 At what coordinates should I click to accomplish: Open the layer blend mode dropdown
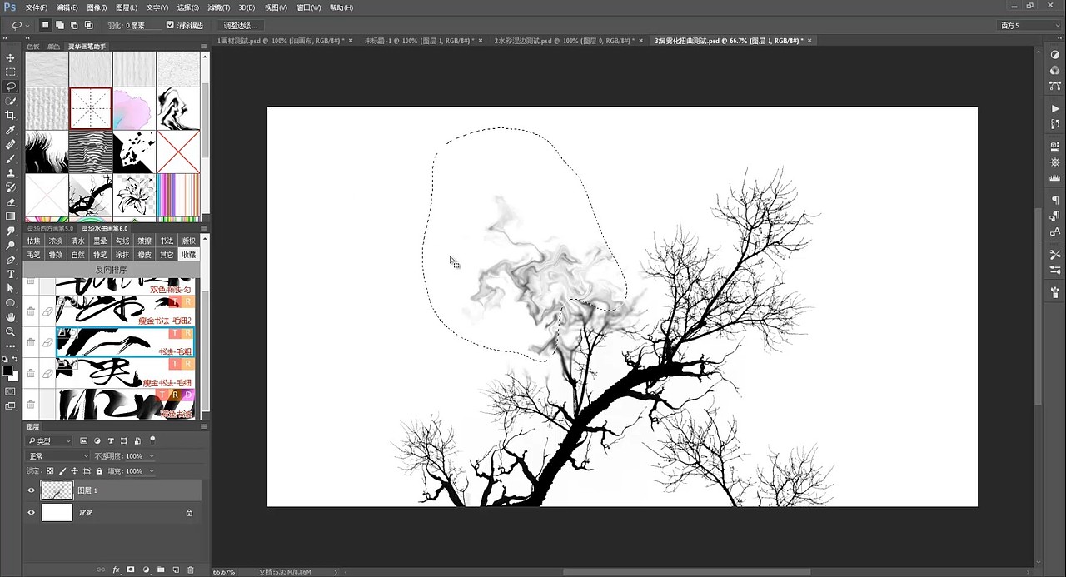[57, 456]
